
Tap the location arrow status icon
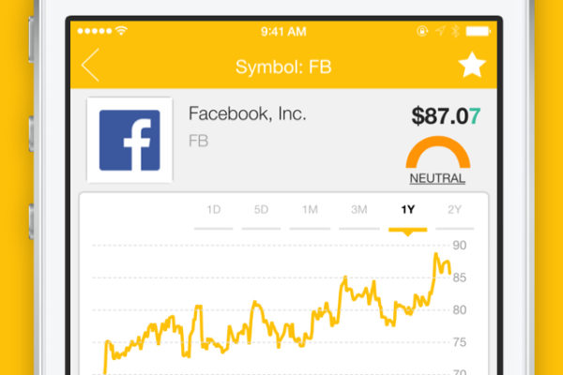(x=440, y=31)
